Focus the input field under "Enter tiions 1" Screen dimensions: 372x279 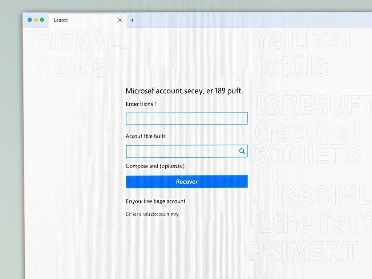(x=187, y=118)
